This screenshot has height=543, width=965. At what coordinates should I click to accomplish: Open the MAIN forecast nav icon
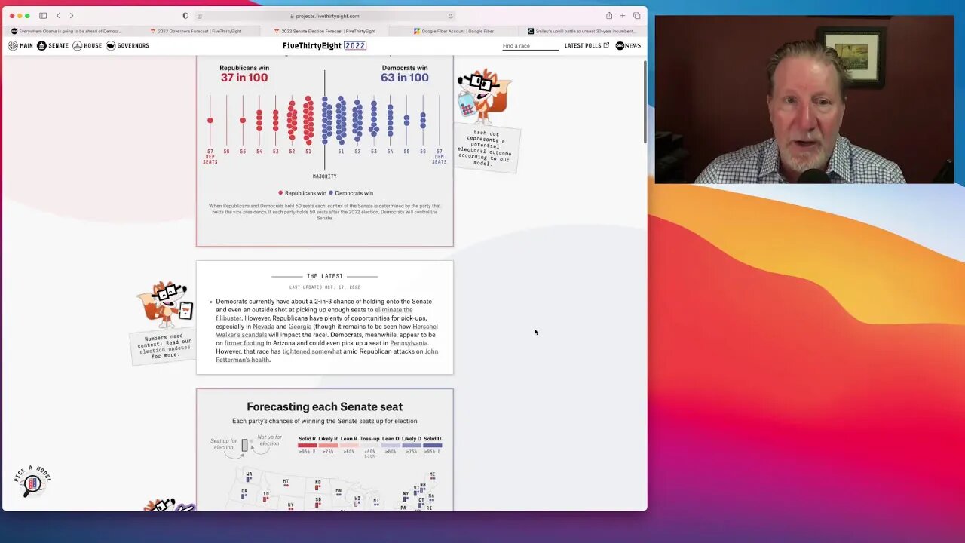tap(13, 45)
